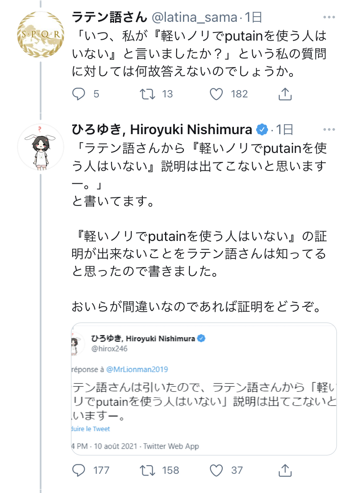Image resolution: width=354 pixels, height=493 pixels.
Task: Click the ラテン語さん display name
Action: [x=109, y=17]
